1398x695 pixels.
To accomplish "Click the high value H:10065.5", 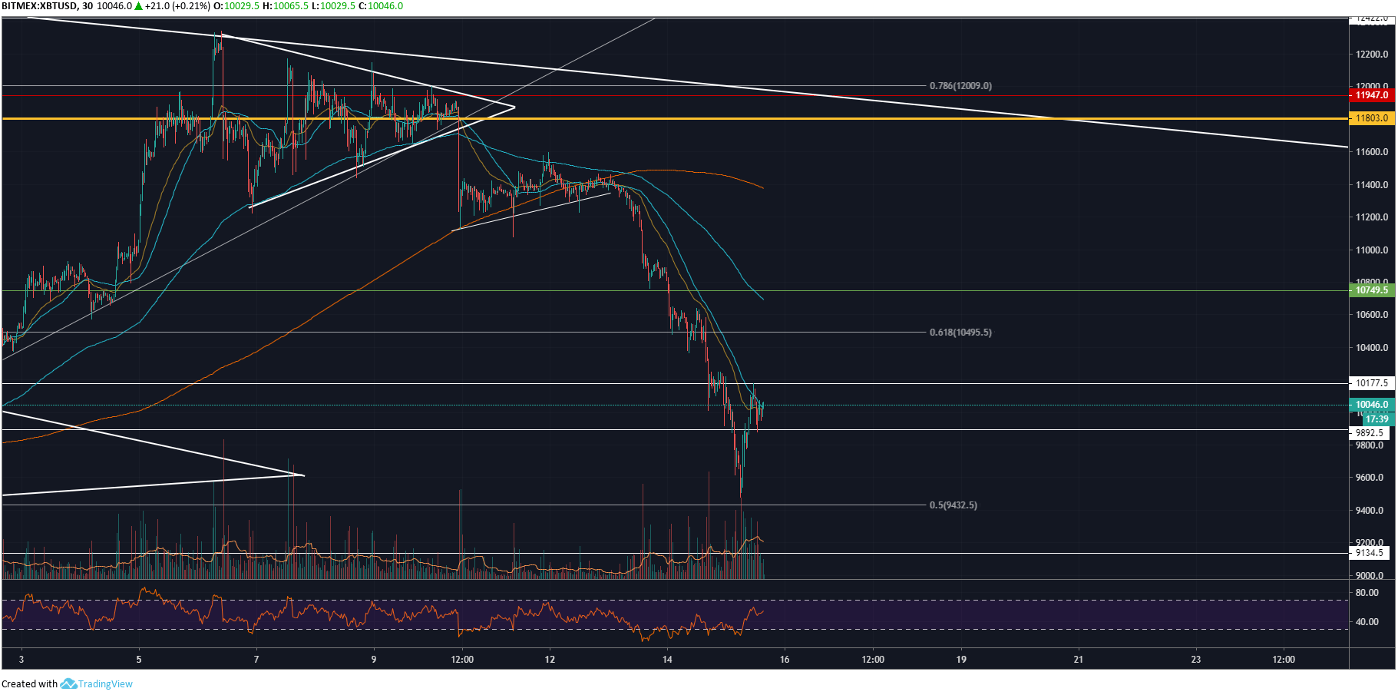I will (286, 6).
